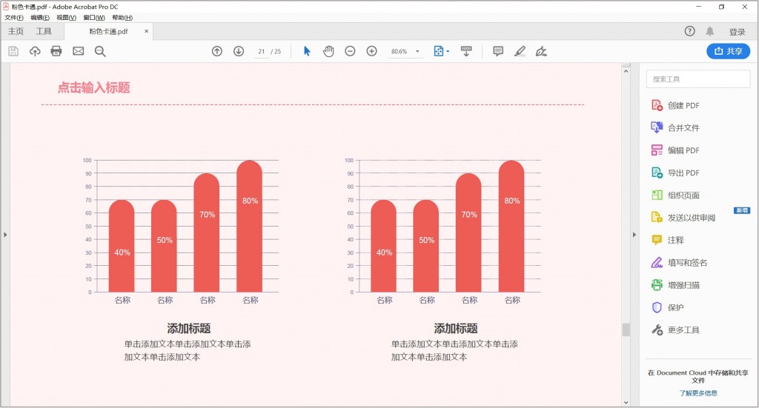The height and width of the screenshot is (408, 759).
Task: Click the 搜索工具 search box
Action: [x=698, y=78]
